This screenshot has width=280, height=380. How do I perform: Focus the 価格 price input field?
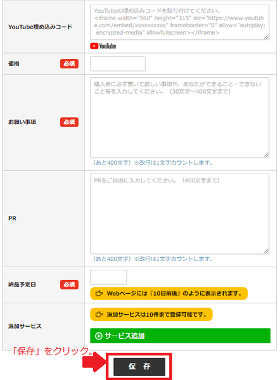coord(118,64)
